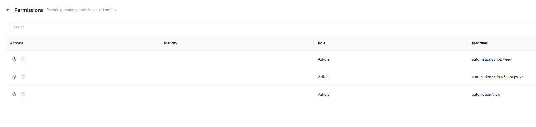The height and width of the screenshot is (127, 536).
Task: Open settings for the automation.scripts/view permission
Action: tap(14, 59)
